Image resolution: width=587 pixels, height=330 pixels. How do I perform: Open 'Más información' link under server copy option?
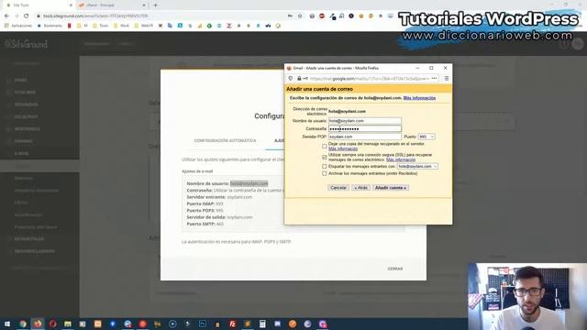point(343,148)
